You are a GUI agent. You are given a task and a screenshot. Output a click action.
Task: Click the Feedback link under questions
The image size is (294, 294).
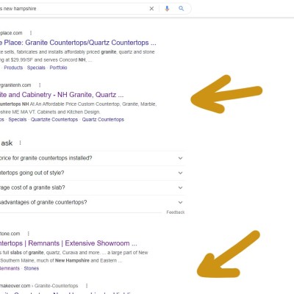click(176, 212)
